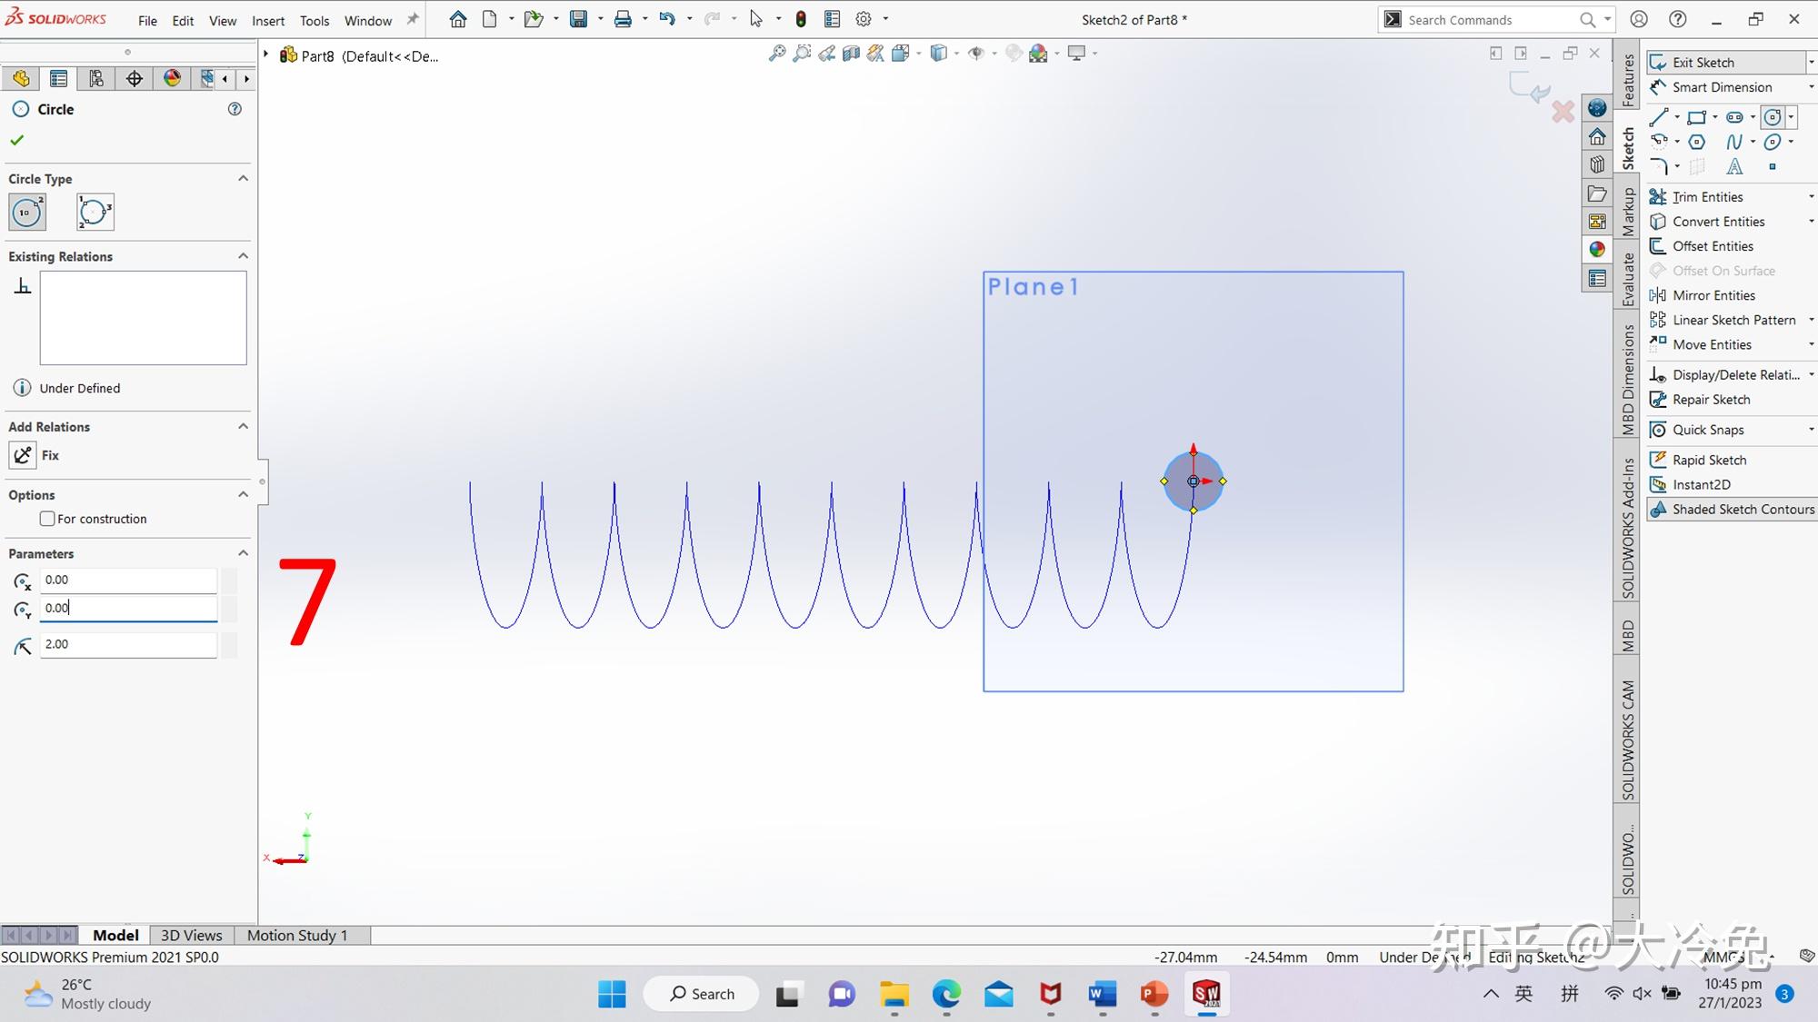Click the Dynamic Annotation Views icon
This screenshot has width=1818, height=1022.
[x=875, y=54]
